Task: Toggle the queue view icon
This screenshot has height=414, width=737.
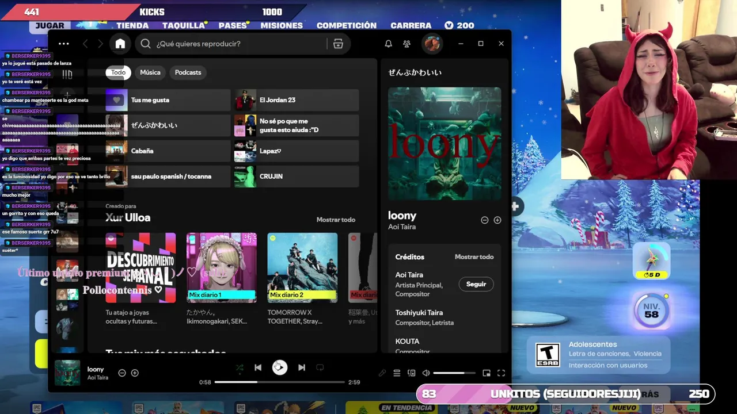Action: 397,373
